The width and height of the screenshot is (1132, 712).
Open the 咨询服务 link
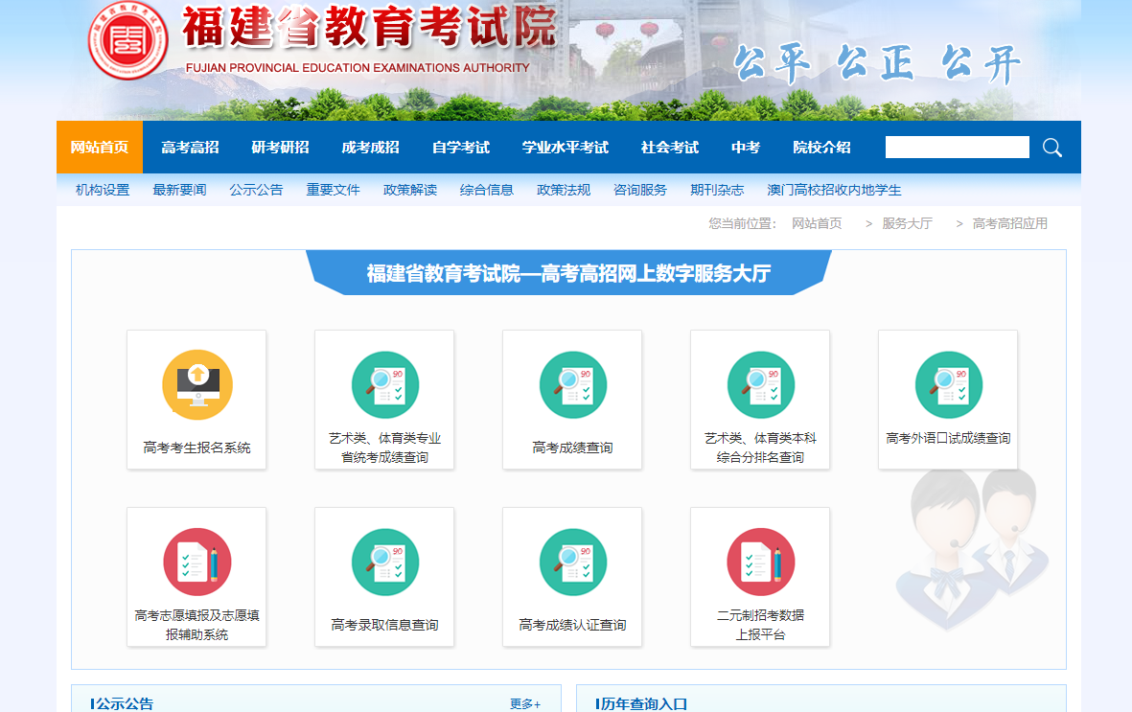[640, 190]
